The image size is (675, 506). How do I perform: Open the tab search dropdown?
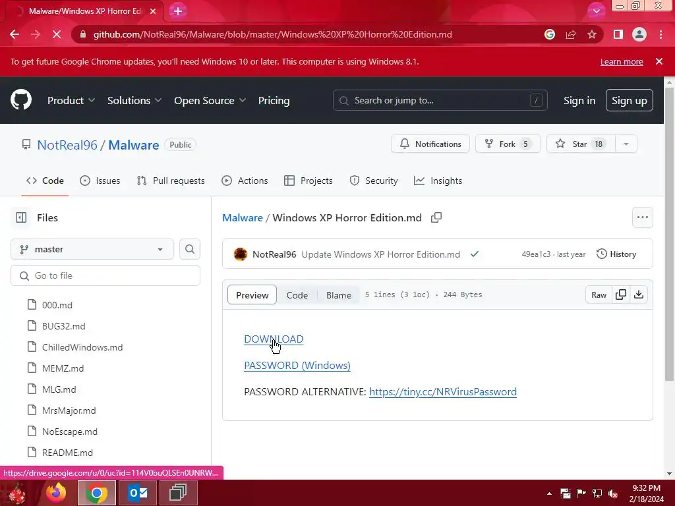coord(596,11)
